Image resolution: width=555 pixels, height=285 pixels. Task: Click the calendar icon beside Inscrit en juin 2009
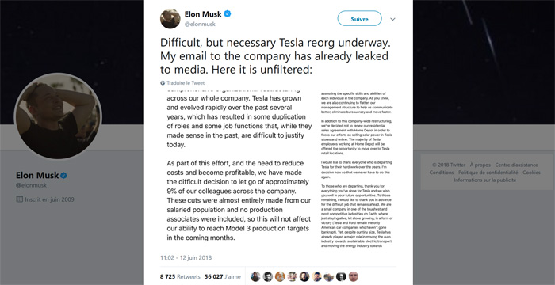point(20,199)
